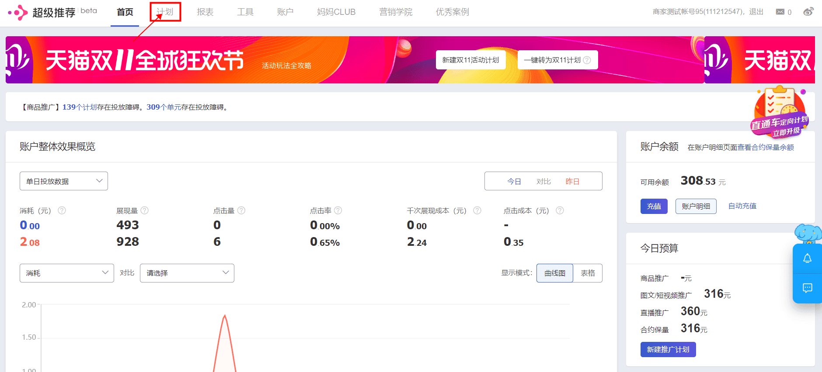Screen dimensions: 822x372
Task: Click the 合约保量 budget row
Action: pyautogui.click(x=674, y=329)
